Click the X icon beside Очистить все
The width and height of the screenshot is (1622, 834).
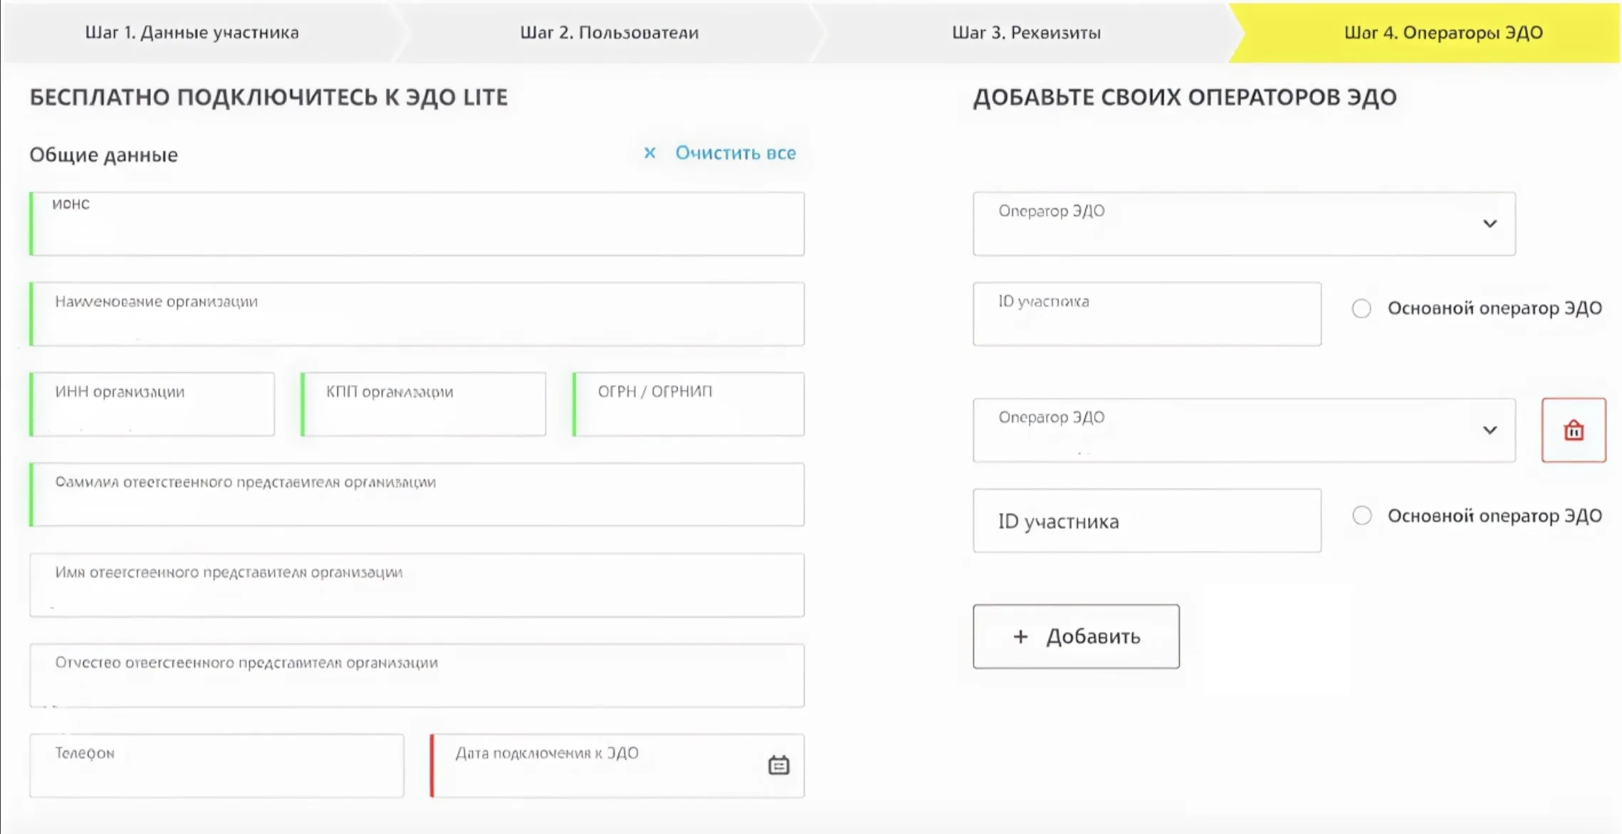(x=649, y=153)
